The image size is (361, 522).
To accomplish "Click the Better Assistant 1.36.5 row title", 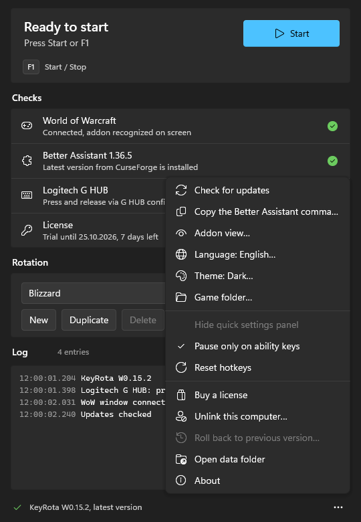I will tap(88, 155).
